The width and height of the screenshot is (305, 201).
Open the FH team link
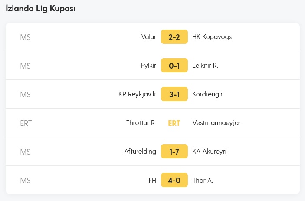pos(152,180)
